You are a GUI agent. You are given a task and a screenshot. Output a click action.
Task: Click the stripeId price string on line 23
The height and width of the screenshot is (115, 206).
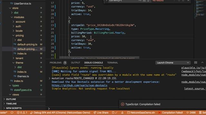click(x=110, y=25)
